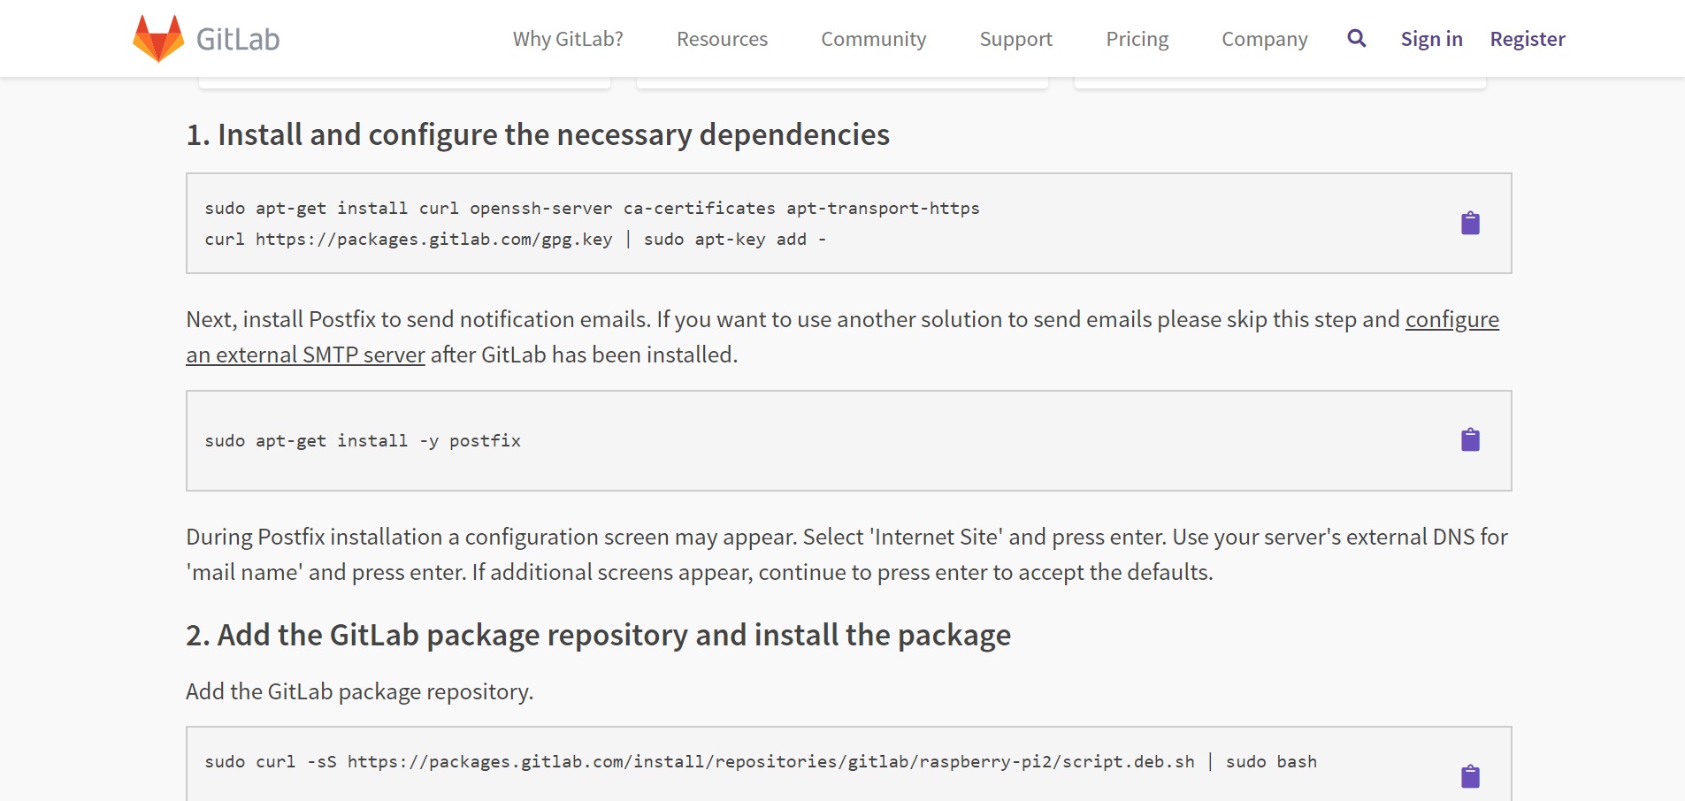Open the Resources menu
The height and width of the screenshot is (801, 1685).
[x=722, y=39]
